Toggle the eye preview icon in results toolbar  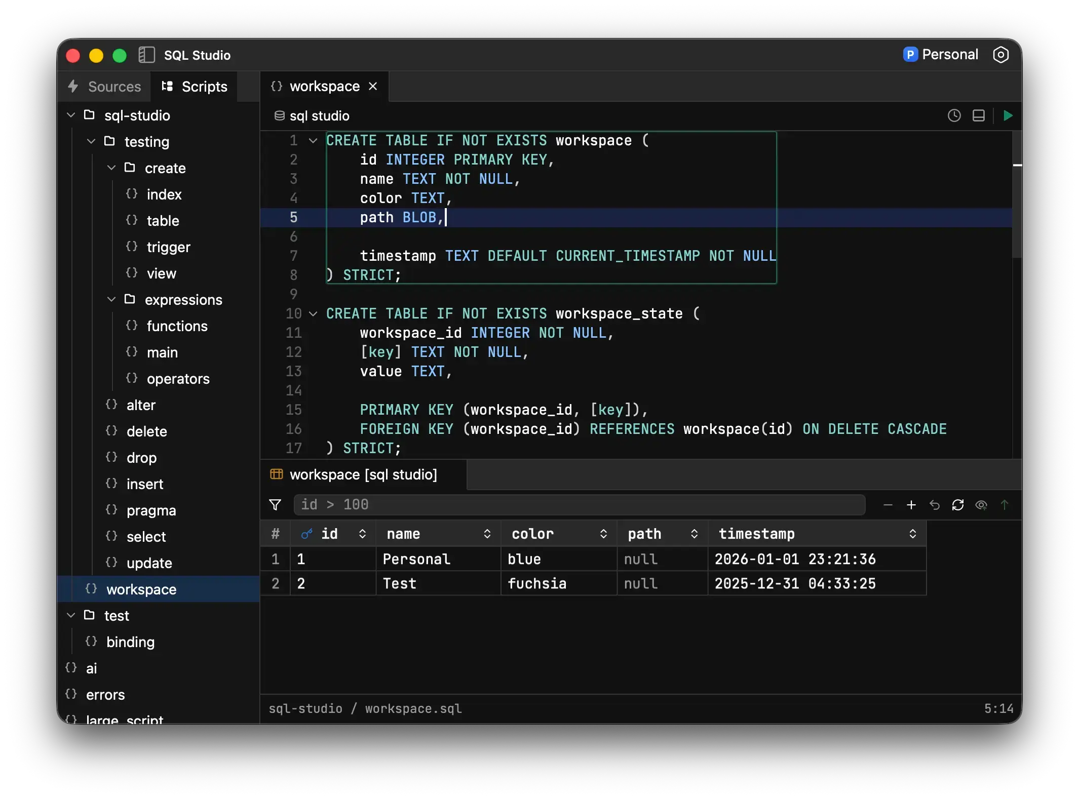(981, 505)
